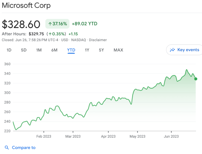Click the May 2023 axis label
Viewport: 202px width, 154px height.
coord(138,137)
